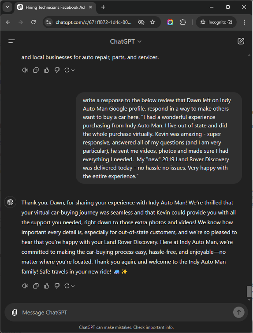Open the Chrome three-dot menu
253x333 pixels.
[x=244, y=22]
